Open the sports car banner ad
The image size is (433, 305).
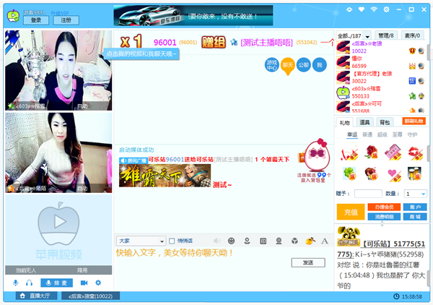193,16
